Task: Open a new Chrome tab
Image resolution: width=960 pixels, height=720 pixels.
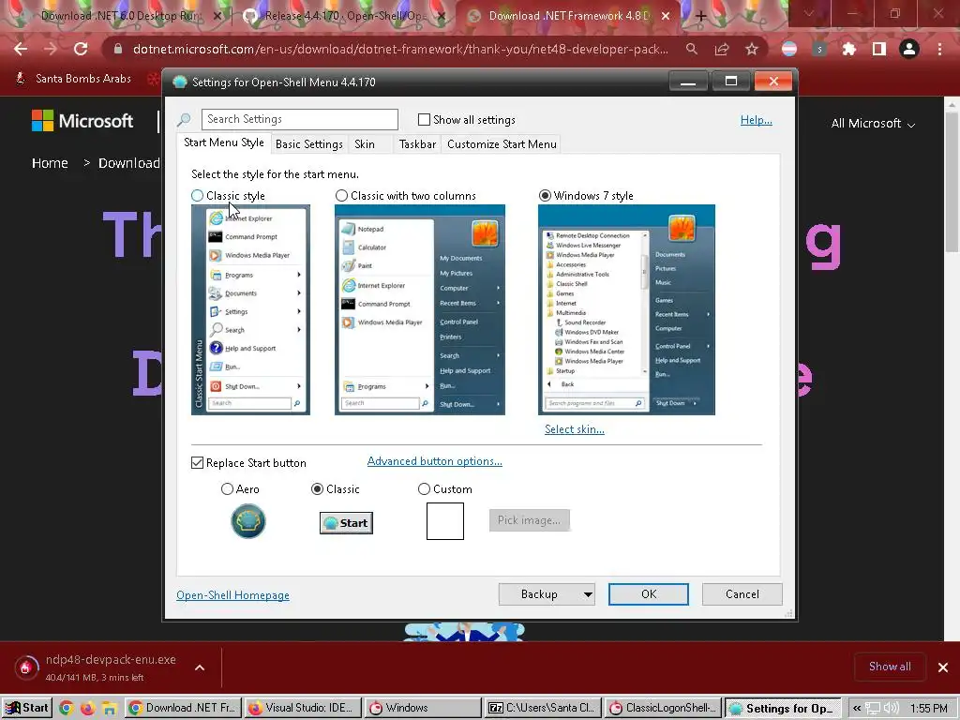Action: [x=701, y=17]
